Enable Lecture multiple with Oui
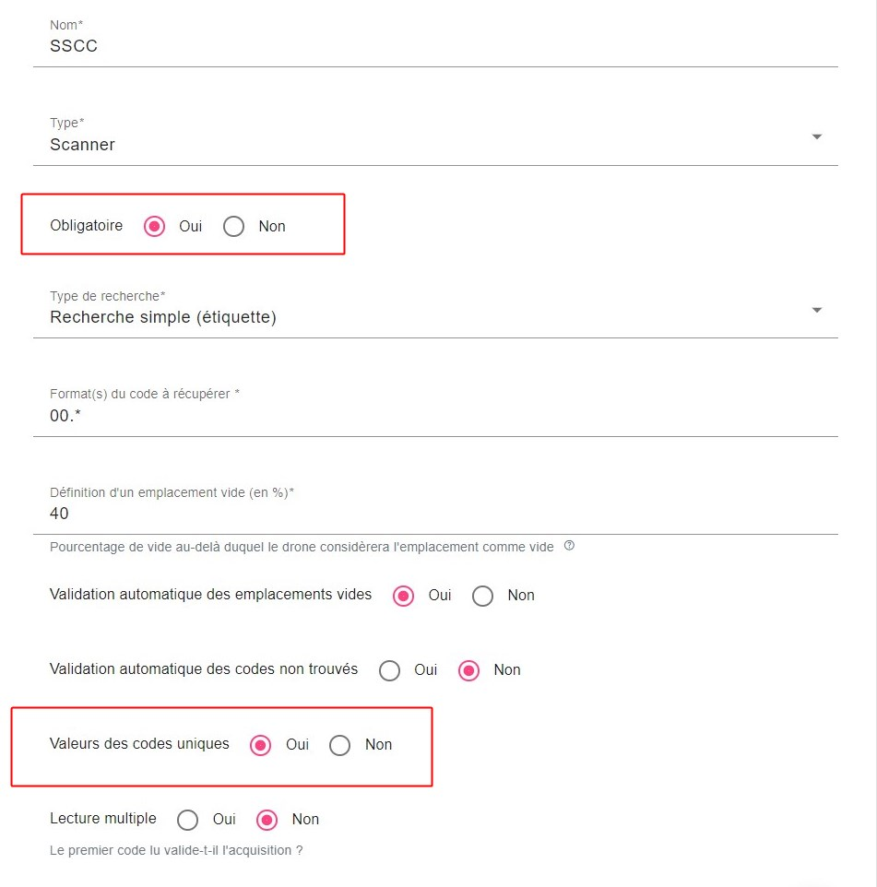 pyautogui.click(x=188, y=819)
